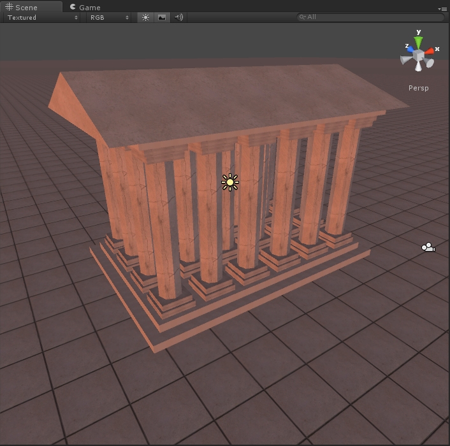Click the magnifier icon in search box
Image resolution: width=450 pixels, height=446 pixels.
302,17
